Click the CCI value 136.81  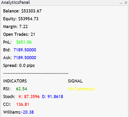click(23, 104)
